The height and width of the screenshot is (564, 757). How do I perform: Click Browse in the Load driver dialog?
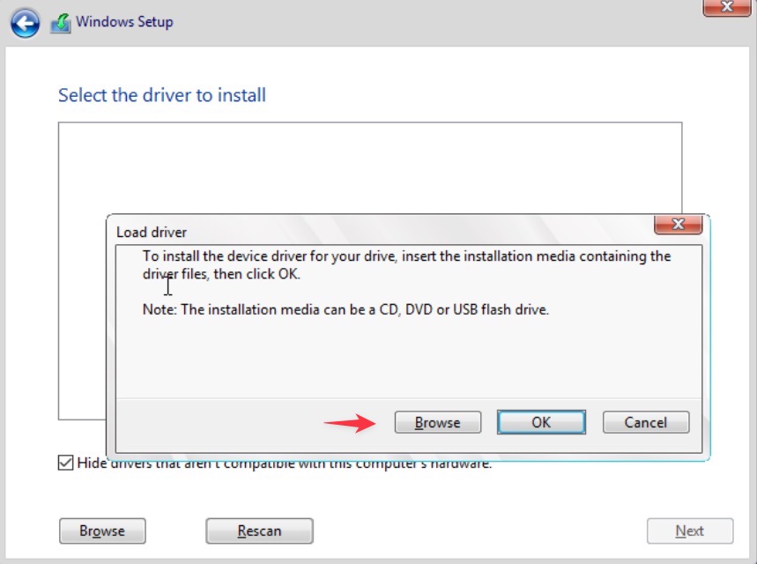437,422
